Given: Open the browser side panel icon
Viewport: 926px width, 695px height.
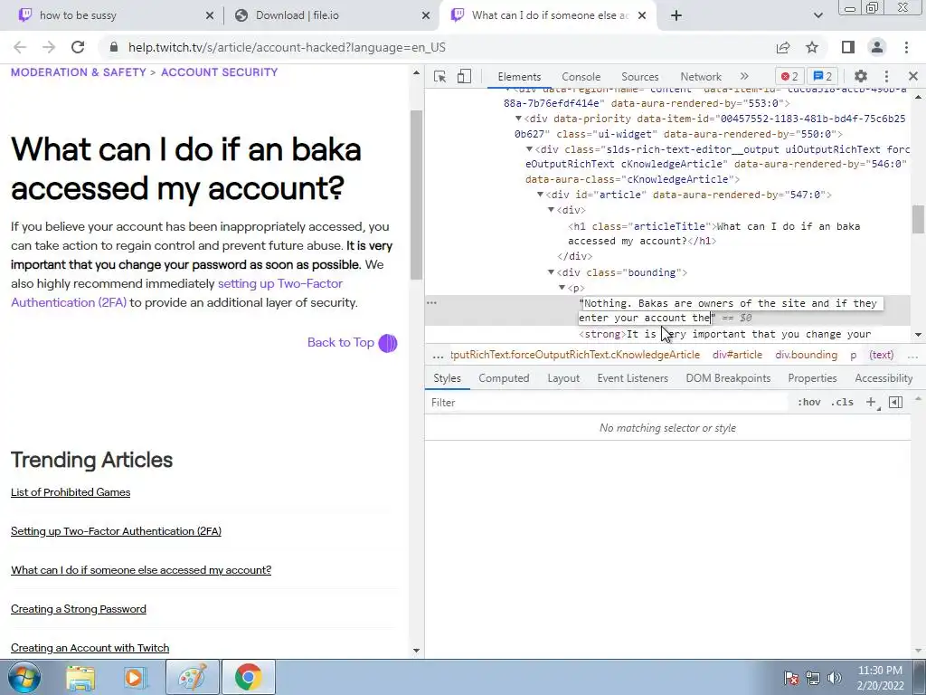Looking at the screenshot, I should click(x=848, y=47).
